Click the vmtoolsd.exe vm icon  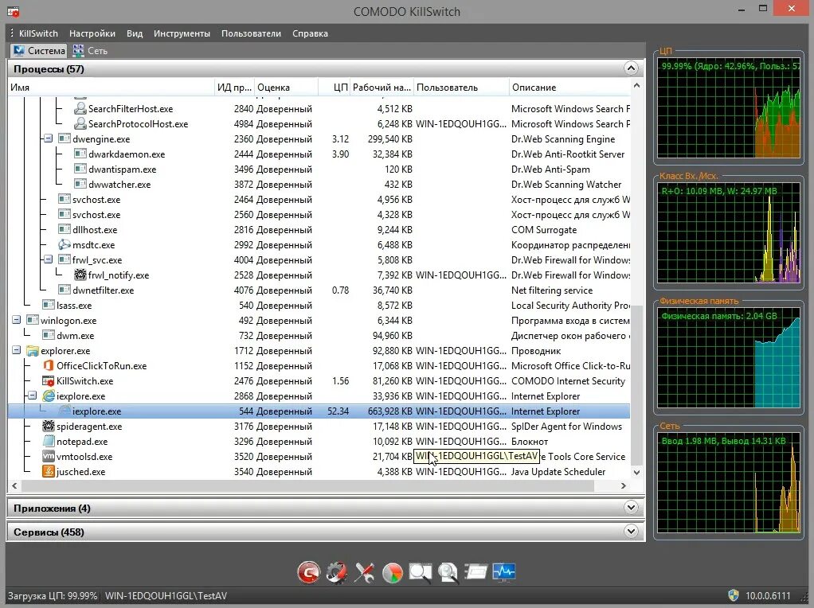[x=49, y=457]
